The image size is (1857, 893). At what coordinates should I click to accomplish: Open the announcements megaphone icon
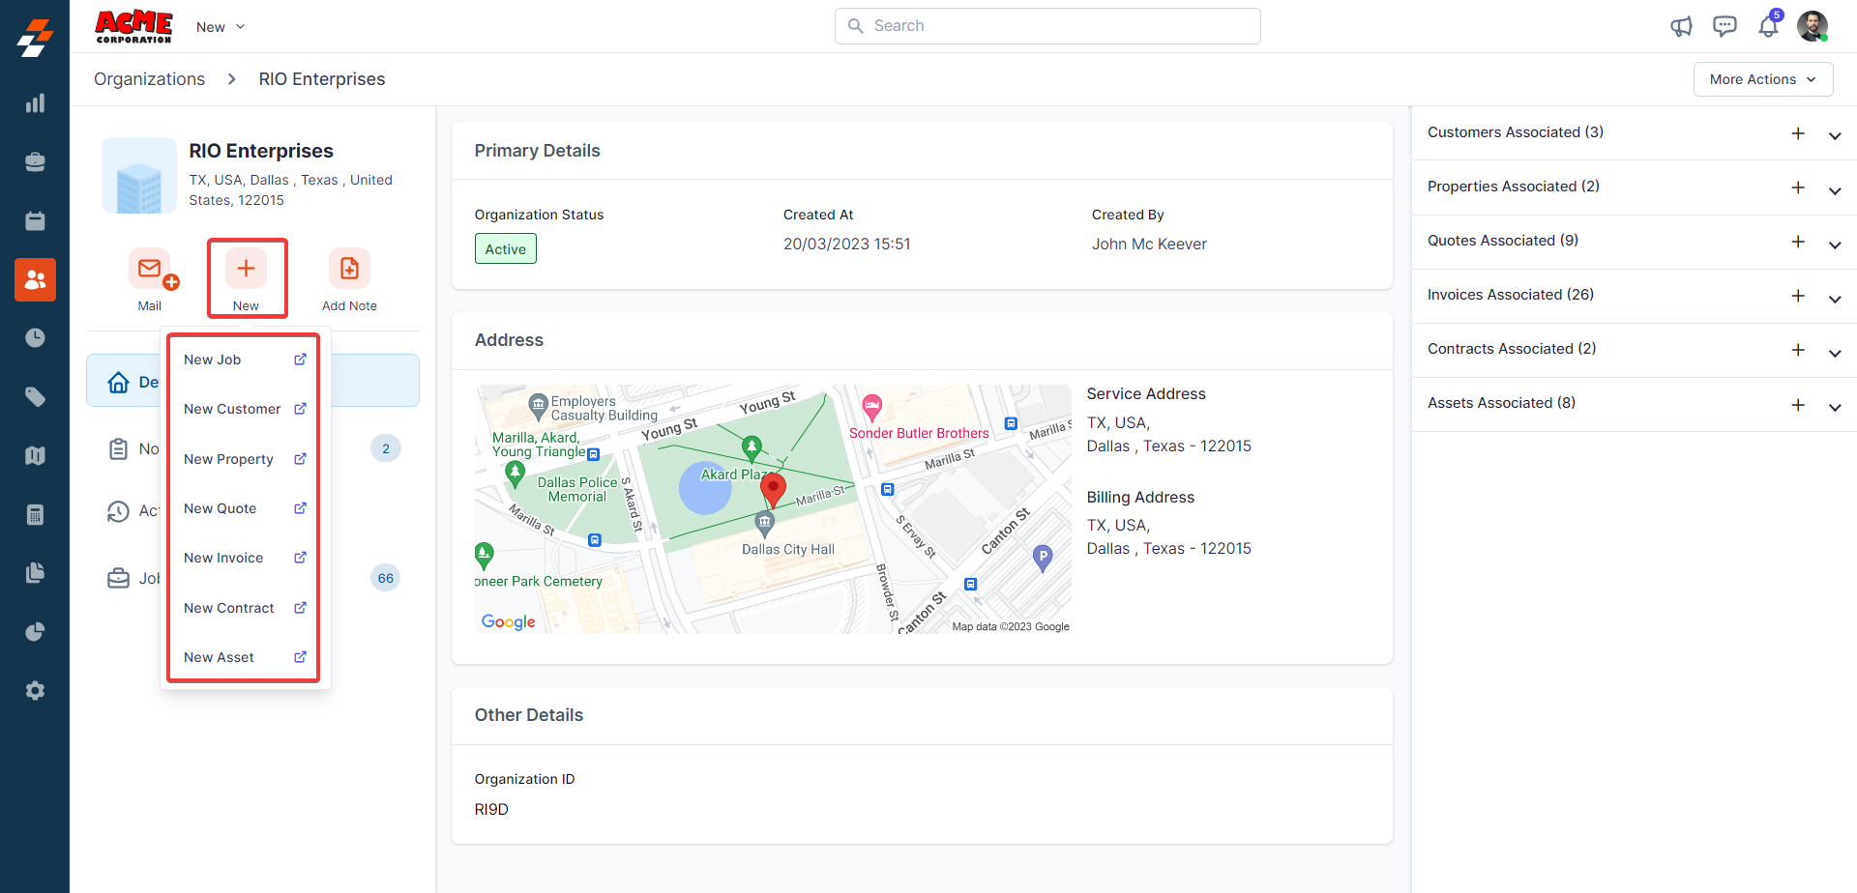(1681, 26)
